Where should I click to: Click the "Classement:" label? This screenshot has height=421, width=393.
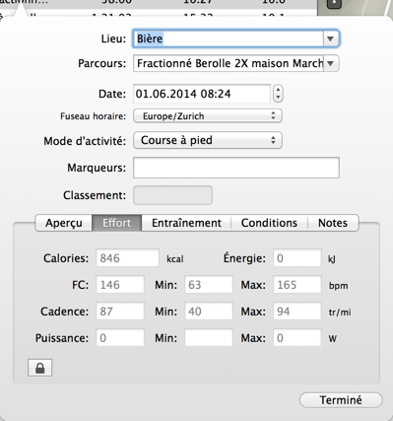click(x=95, y=195)
